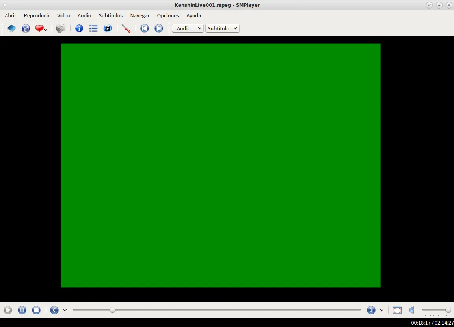Image resolution: width=454 pixels, height=327 pixels.
Task: Open the Abrir menu
Action: point(10,16)
